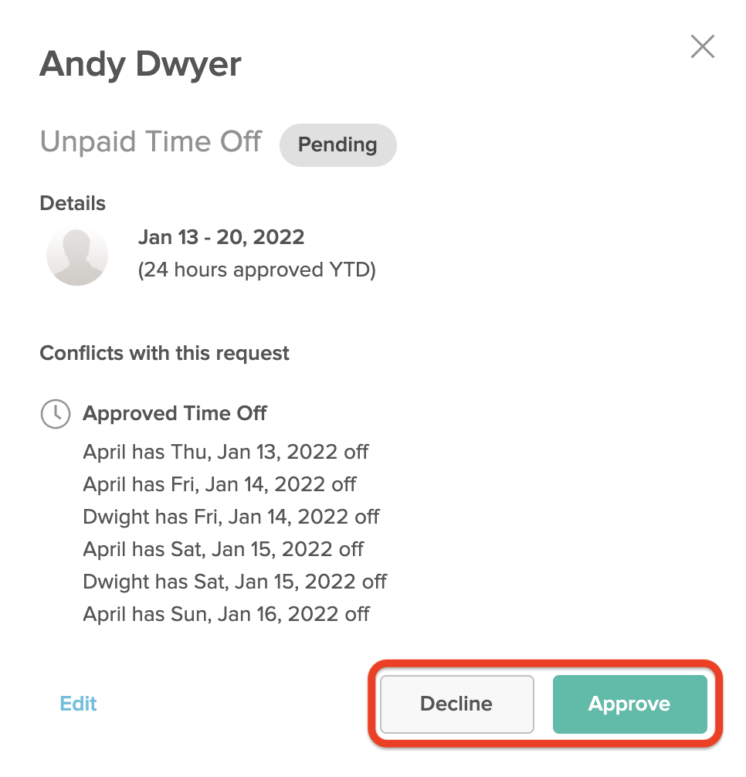This screenshot has height=777, width=746.
Task: Select April's Fri, Jan 14 conflict entry
Action: click(219, 484)
